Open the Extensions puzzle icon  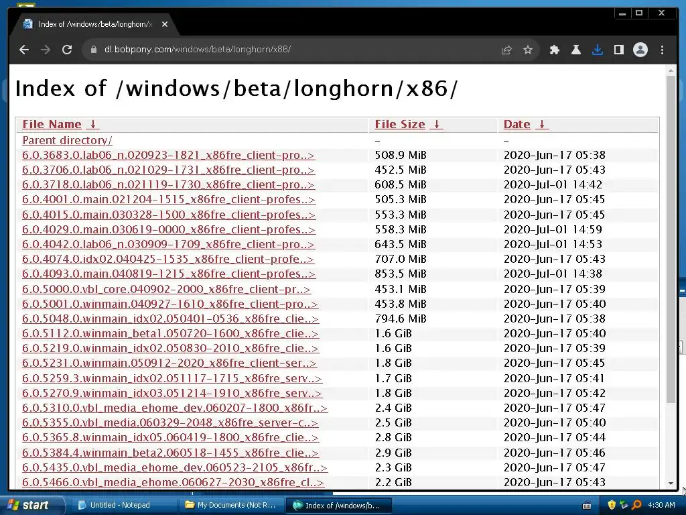pos(554,50)
